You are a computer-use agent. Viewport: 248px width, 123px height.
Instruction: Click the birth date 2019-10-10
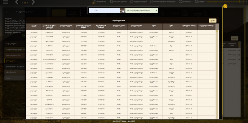(189, 82)
